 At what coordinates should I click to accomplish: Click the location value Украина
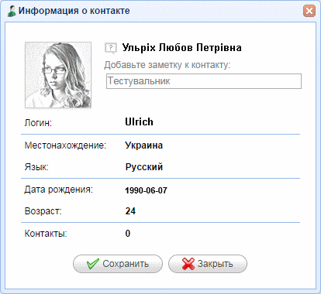(x=144, y=145)
